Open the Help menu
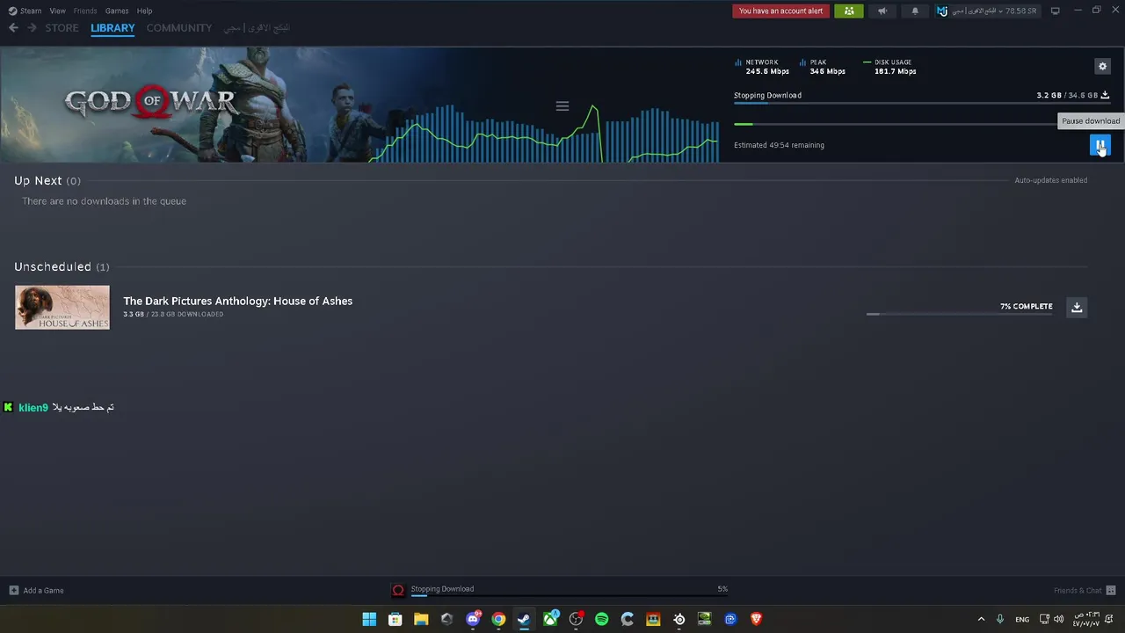 coord(144,11)
